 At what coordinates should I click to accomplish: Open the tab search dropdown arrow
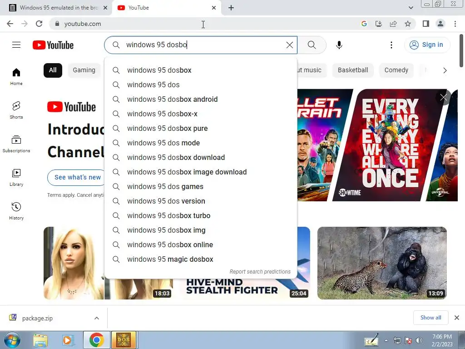411,8
